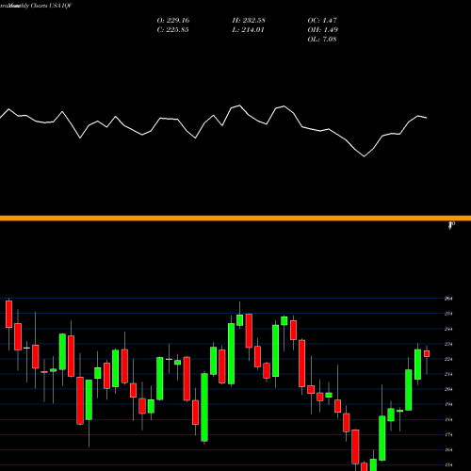Click the 154 price axis label

(x=448, y=464)
